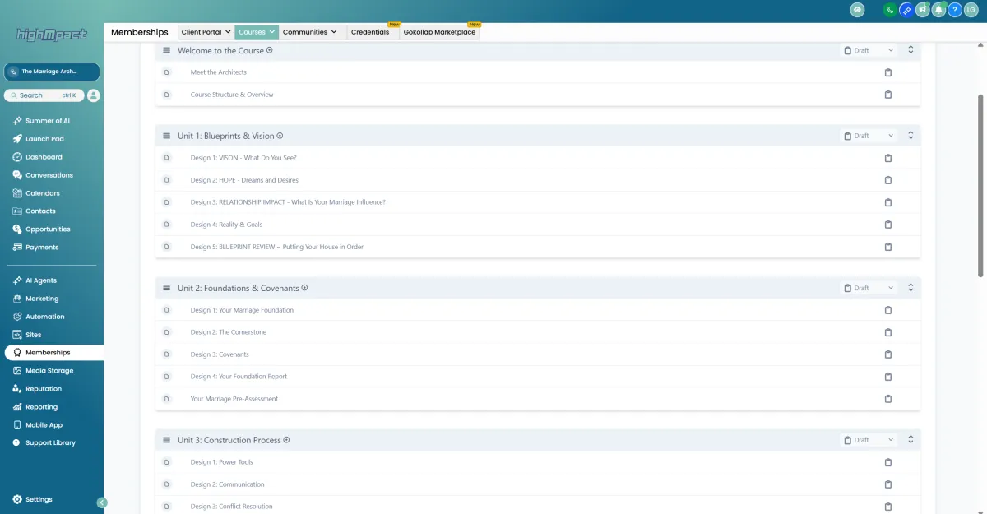
Task: Open Calendars in the sidebar
Action: click(x=43, y=193)
